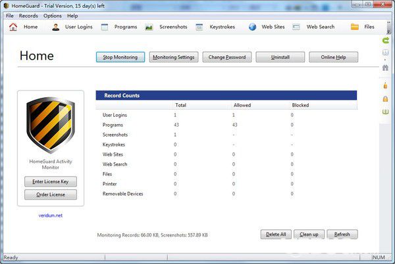Image resolution: width=395 pixels, height=264 pixels.
Task: Select the Home toolbar label
Action: point(31,27)
